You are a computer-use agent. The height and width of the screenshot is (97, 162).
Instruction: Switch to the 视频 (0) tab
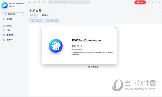pos(46,15)
